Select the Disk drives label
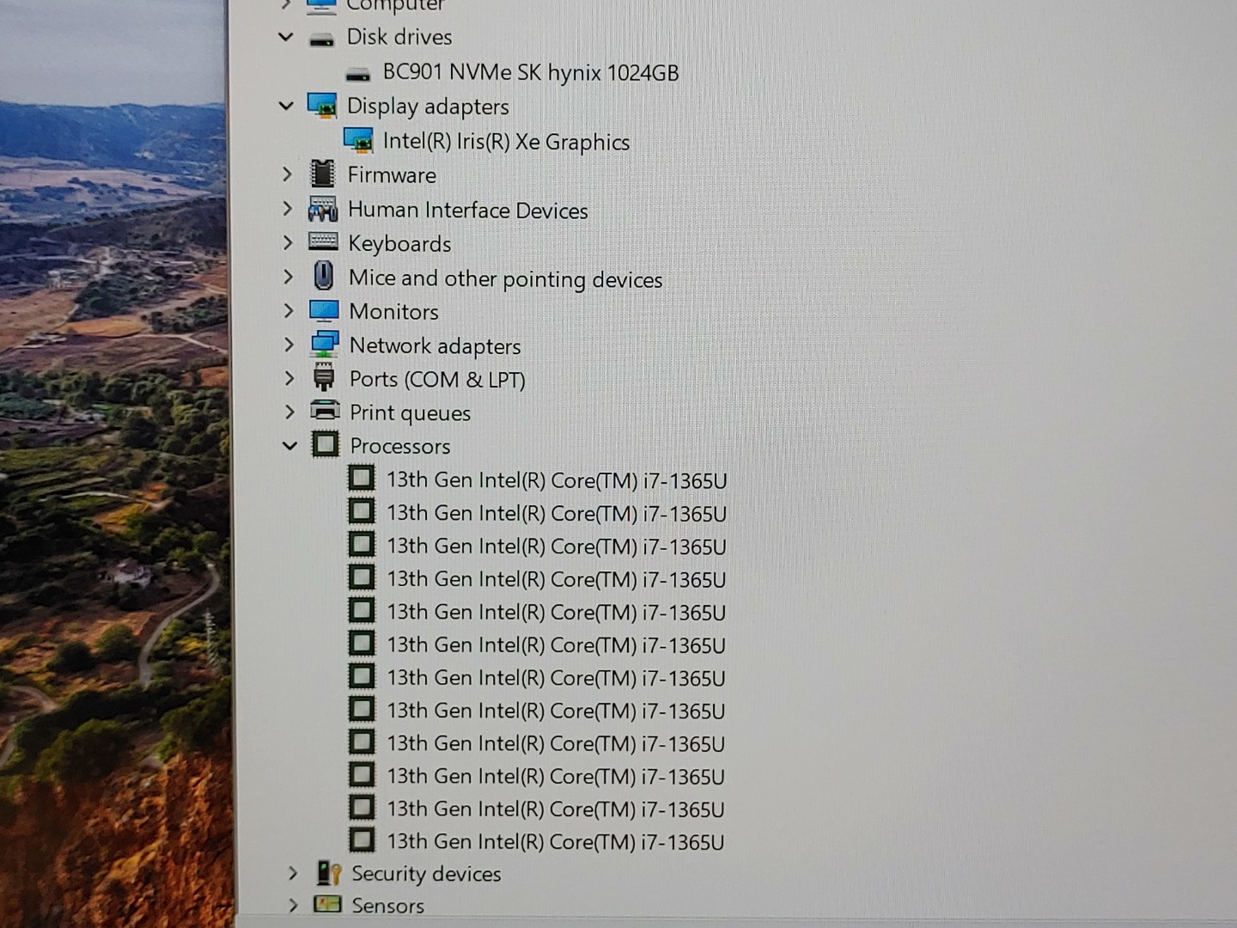Screen dimensions: 1237x928 (x=399, y=37)
